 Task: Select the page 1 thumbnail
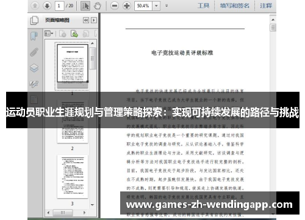click(73, 66)
